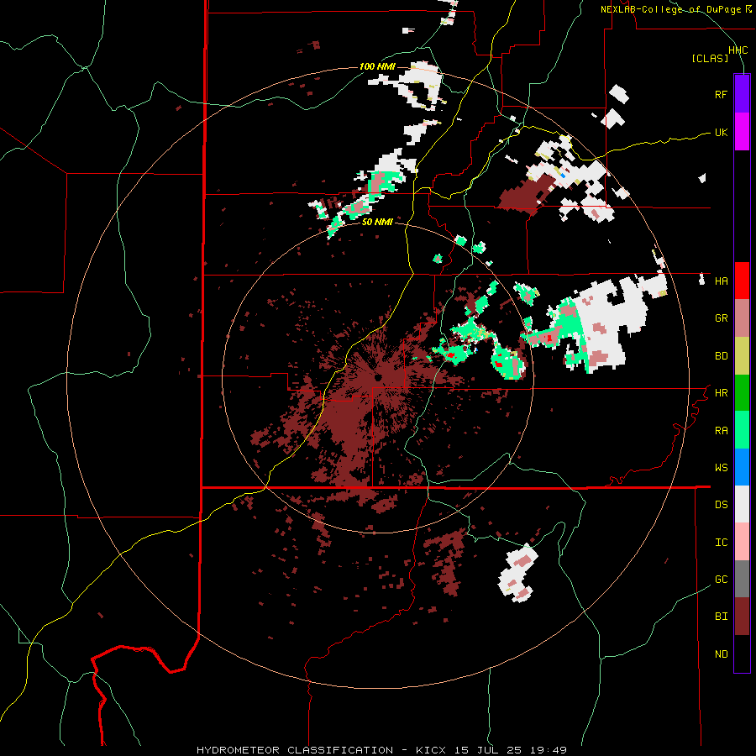Click the 'HHC' product label
Image resolution: width=756 pixels, height=756 pixels.
coord(738,50)
